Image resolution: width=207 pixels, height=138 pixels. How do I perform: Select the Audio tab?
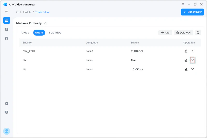tap(39, 33)
